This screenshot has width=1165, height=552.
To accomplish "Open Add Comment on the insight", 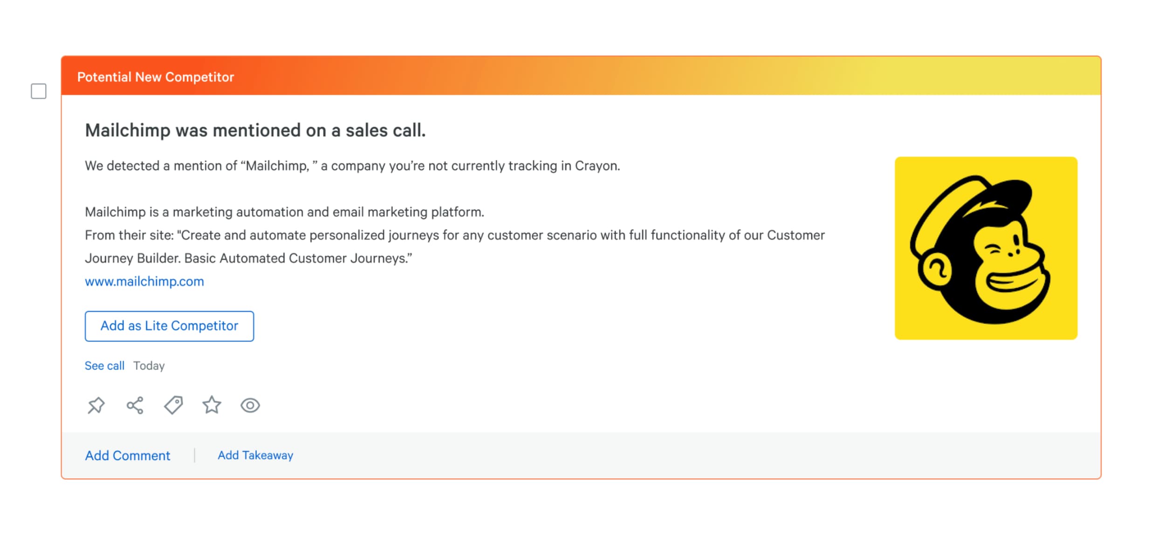I will [127, 455].
